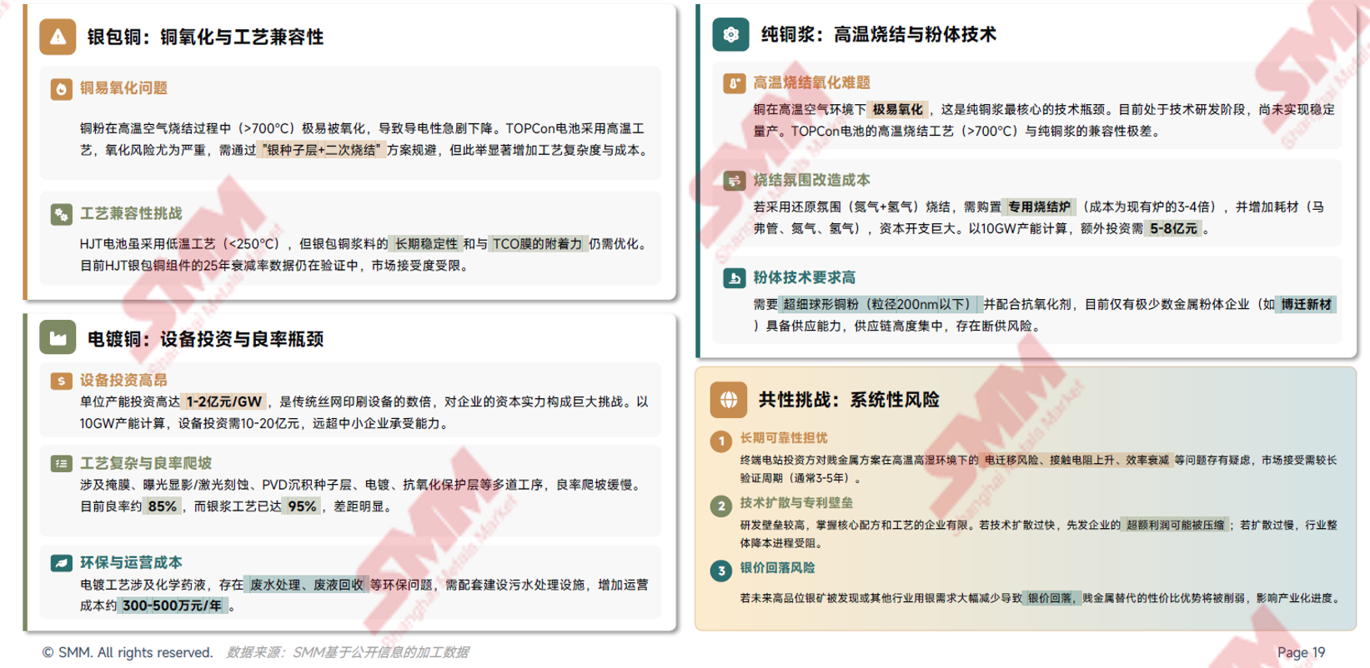
Task: Select the subheading 铜易氧化问题
Action: [123, 88]
